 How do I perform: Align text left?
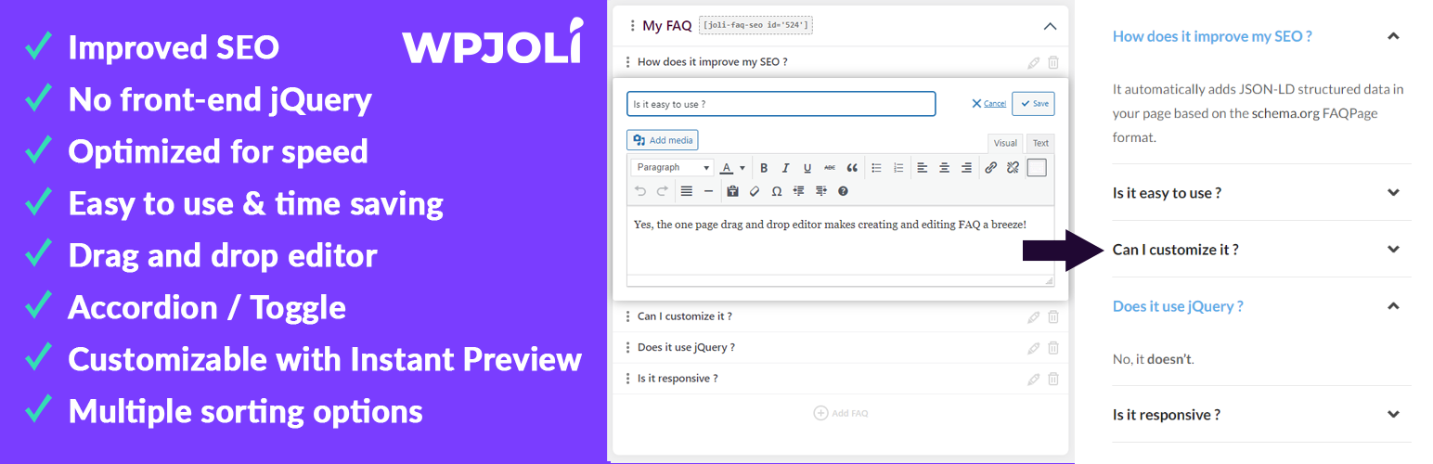tap(923, 168)
